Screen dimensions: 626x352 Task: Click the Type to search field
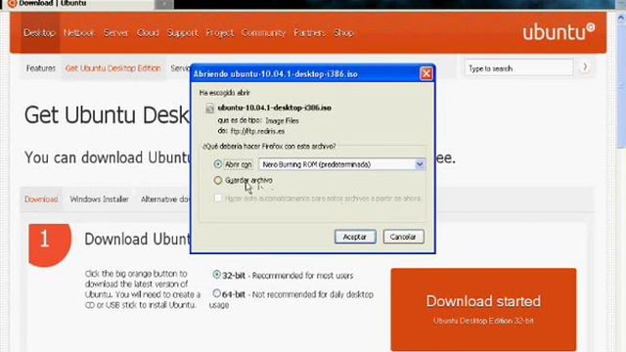point(519,68)
